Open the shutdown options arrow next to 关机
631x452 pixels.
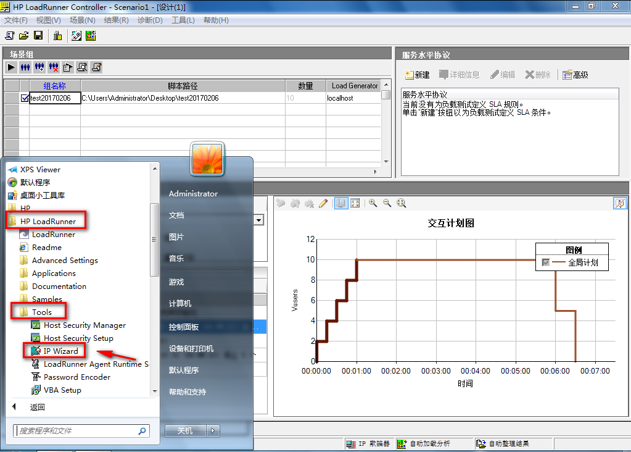(213, 431)
